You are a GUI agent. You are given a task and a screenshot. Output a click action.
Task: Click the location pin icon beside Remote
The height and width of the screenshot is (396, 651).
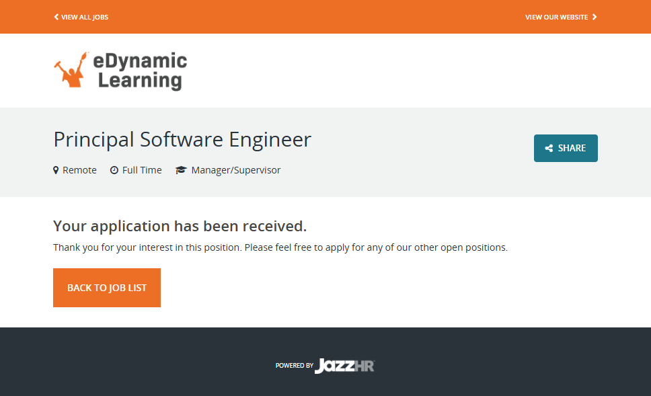[56, 170]
